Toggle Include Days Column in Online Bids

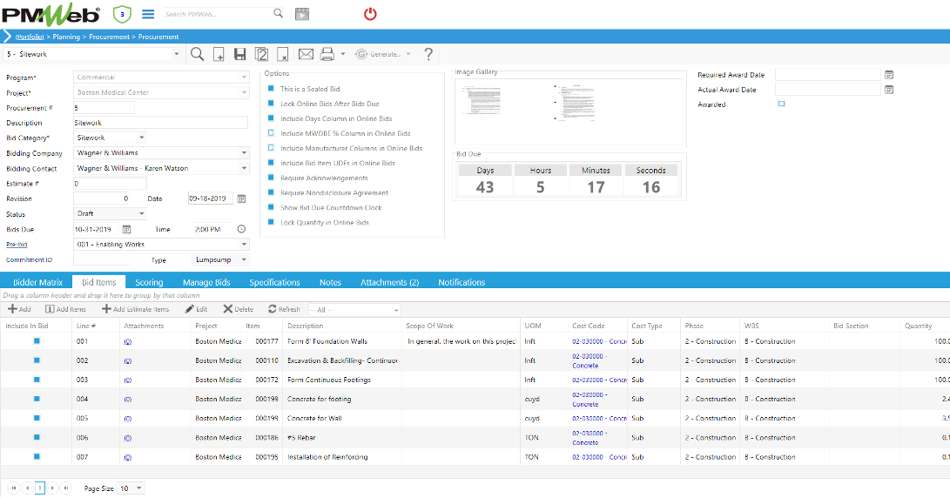[x=271, y=118]
